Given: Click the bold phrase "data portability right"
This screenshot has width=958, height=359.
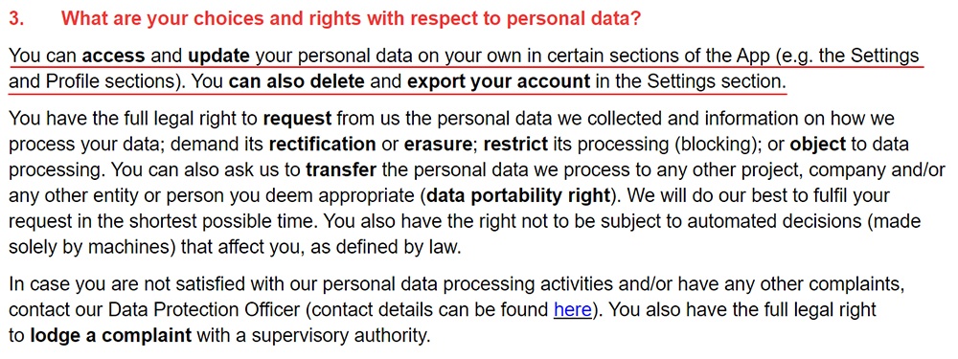Looking at the screenshot, I should [x=518, y=197].
